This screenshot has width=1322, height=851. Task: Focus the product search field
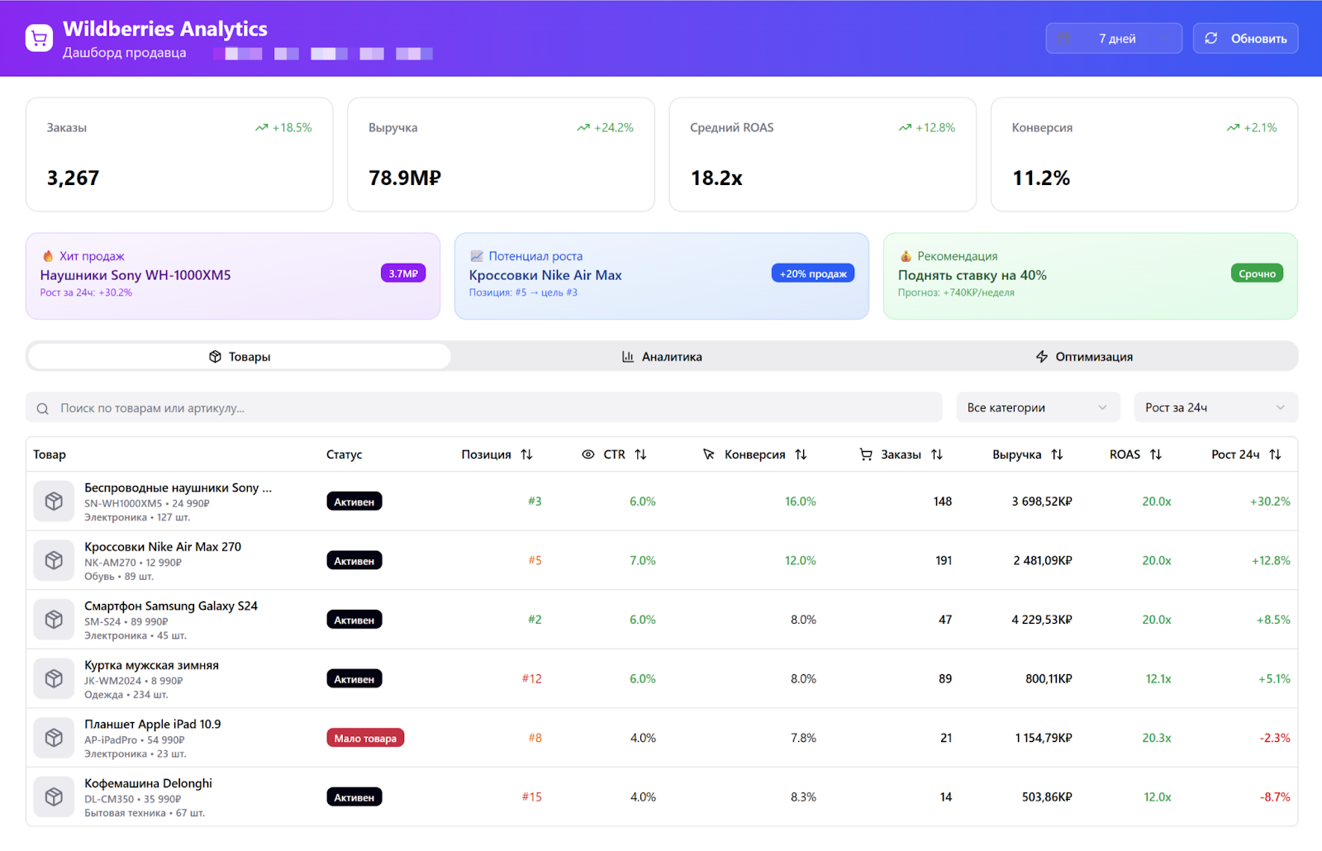(x=484, y=407)
